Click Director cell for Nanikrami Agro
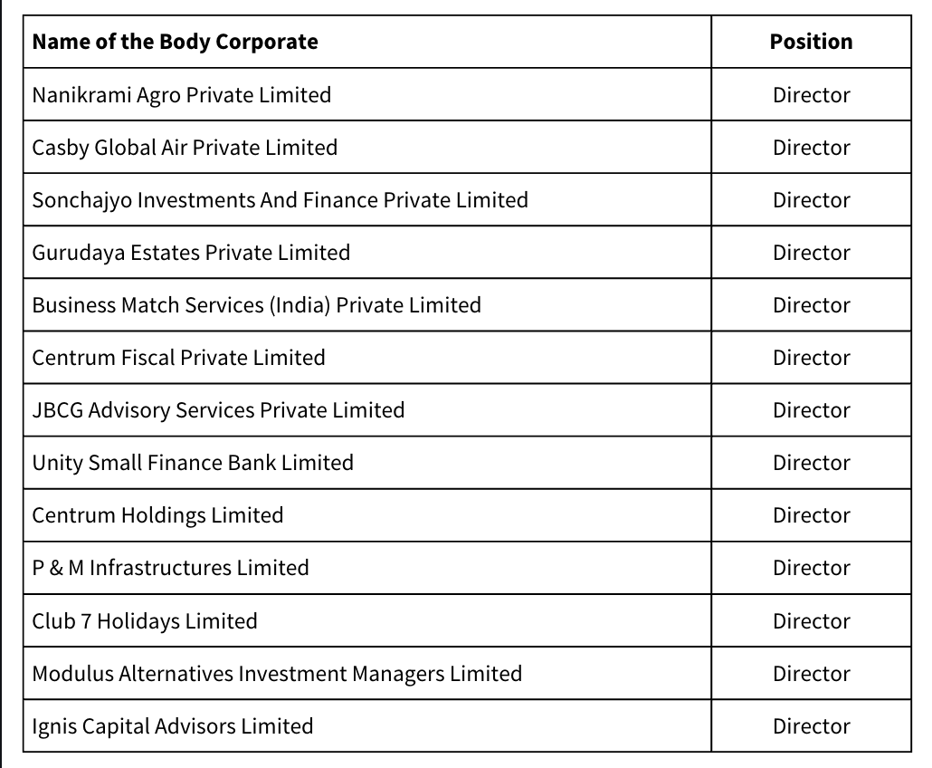This screenshot has height=768, width=932. point(811,95)
